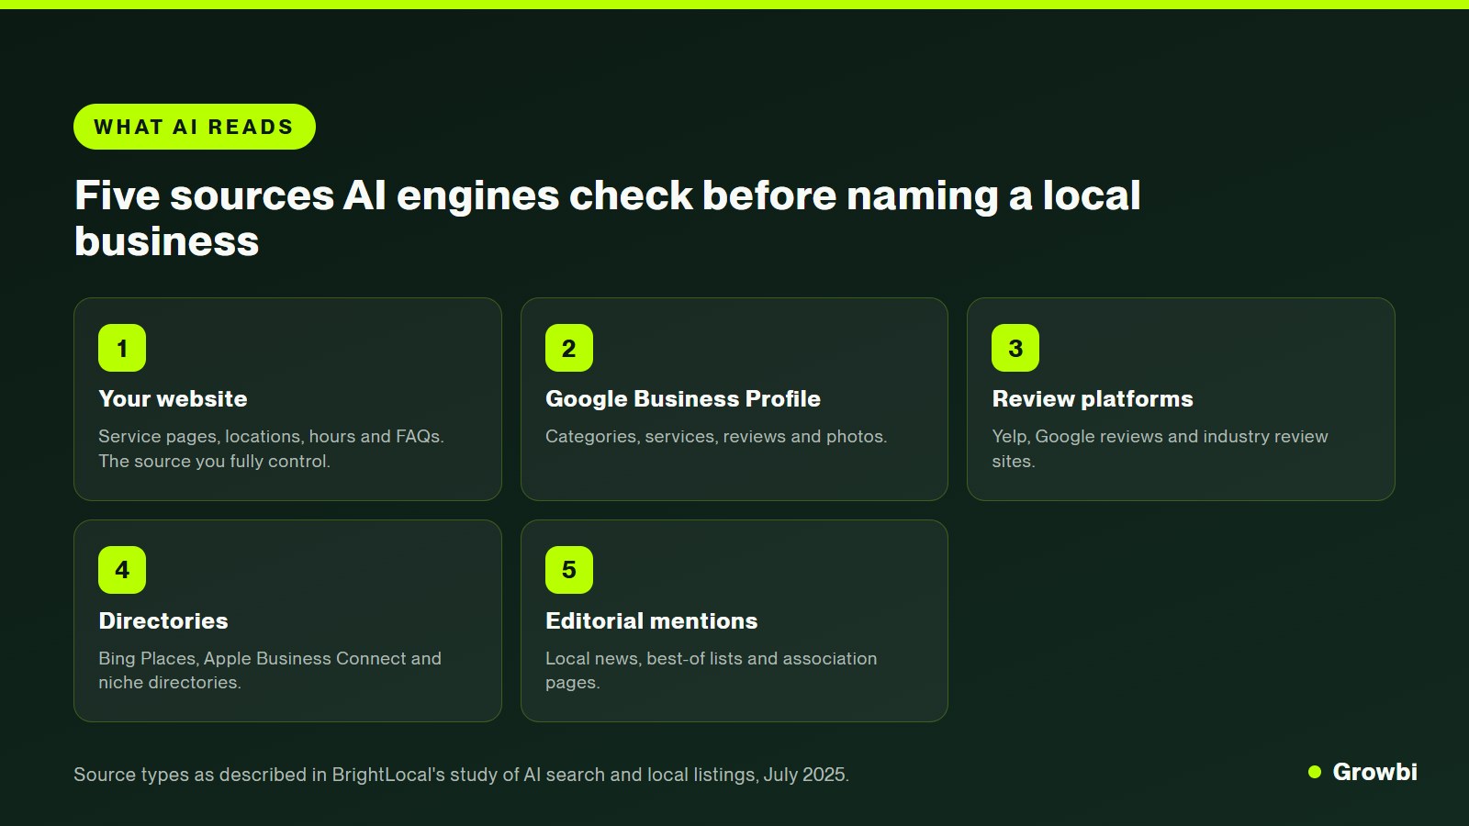Click the number 2 badge above Google Business Profile
Image resolution: width=1469 pixels, height=826 pixels.
click(569, 348)
